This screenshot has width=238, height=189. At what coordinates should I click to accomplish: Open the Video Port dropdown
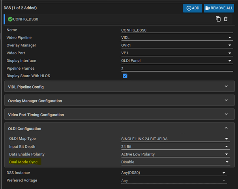tap(177, 53)
